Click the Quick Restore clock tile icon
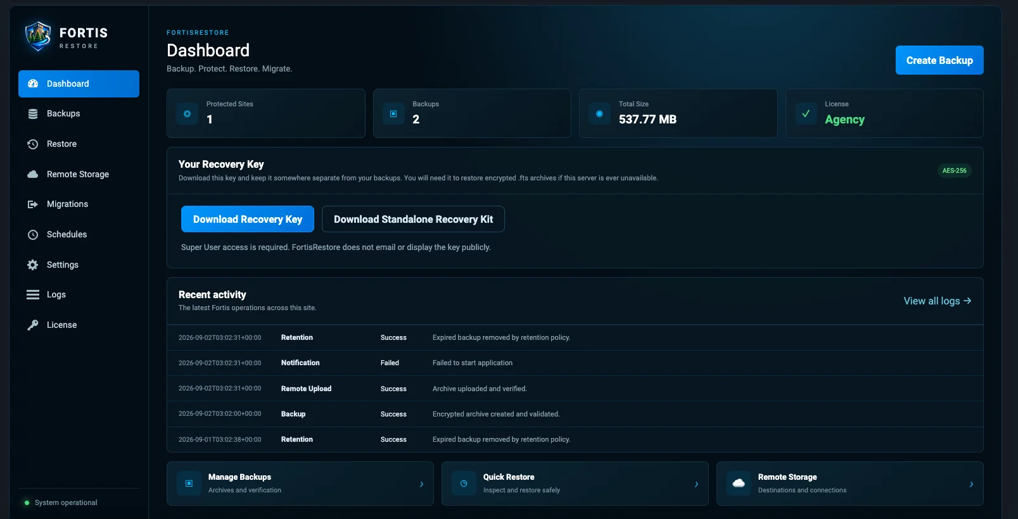 tap(464, 484)
